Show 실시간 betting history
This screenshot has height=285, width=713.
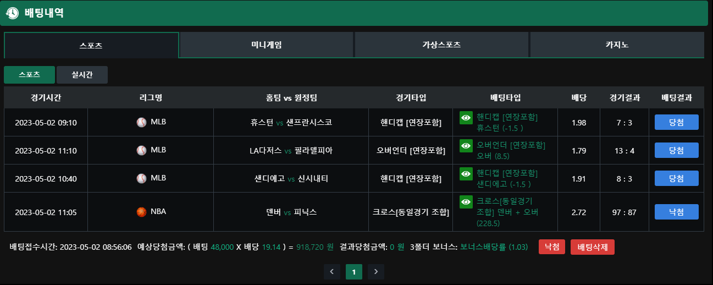coord(82,75)
